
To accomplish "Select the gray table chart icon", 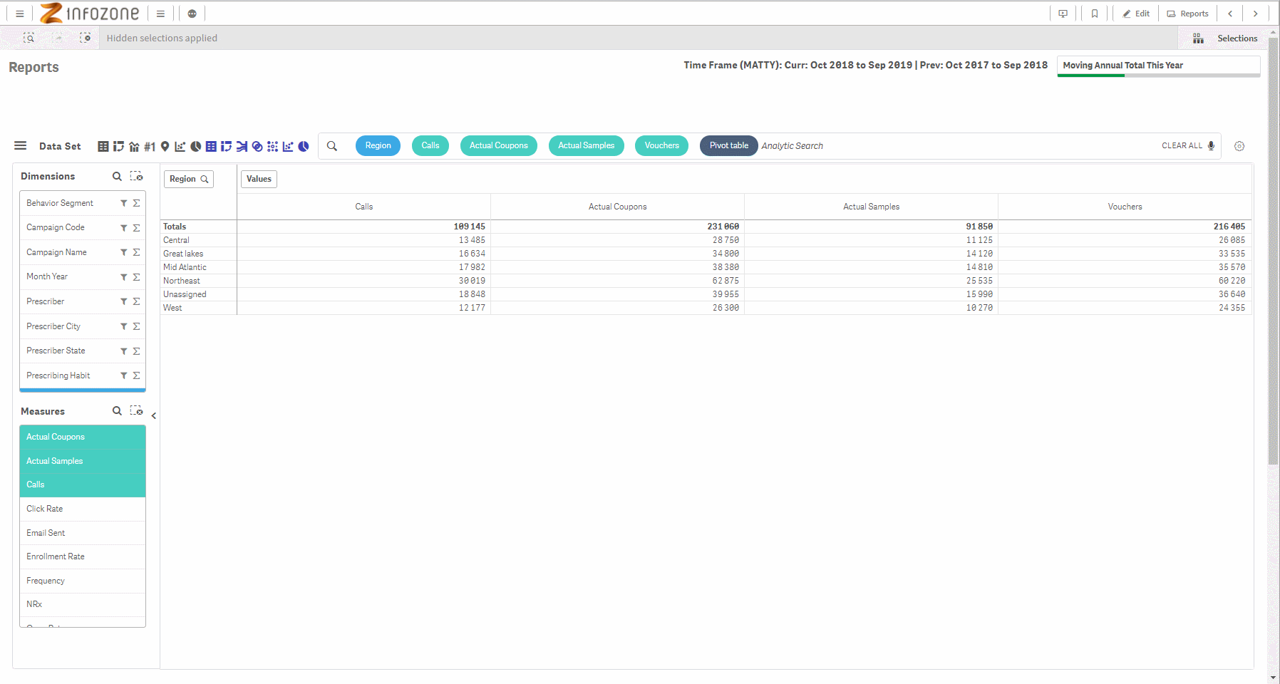I will (103, 146).
